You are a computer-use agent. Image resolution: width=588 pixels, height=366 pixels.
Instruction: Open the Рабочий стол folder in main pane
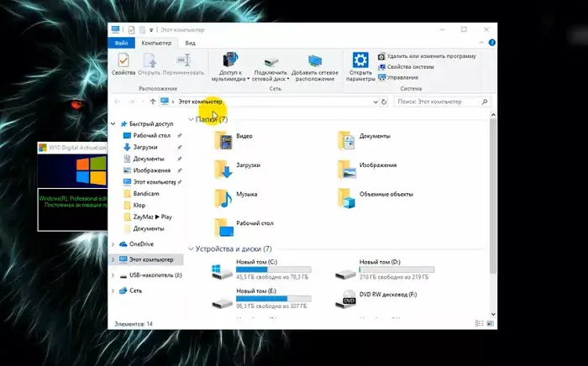(244, 227)
